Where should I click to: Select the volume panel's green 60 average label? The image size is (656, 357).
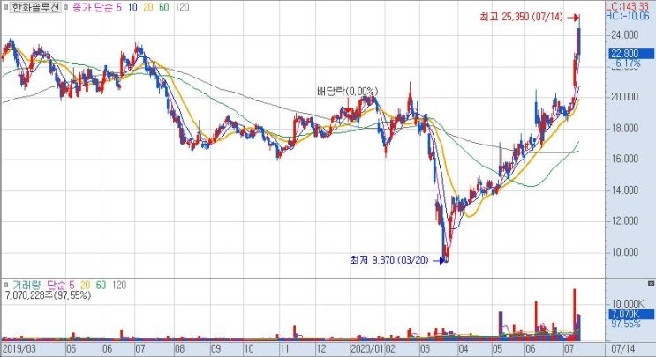(x=101, y=286)
